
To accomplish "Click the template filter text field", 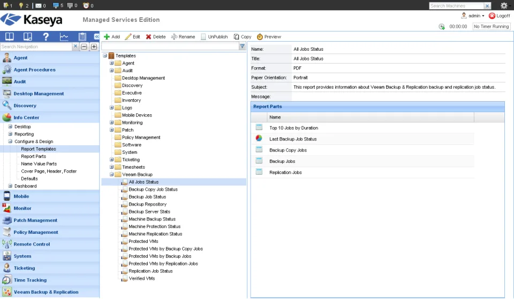I will 170,46.
